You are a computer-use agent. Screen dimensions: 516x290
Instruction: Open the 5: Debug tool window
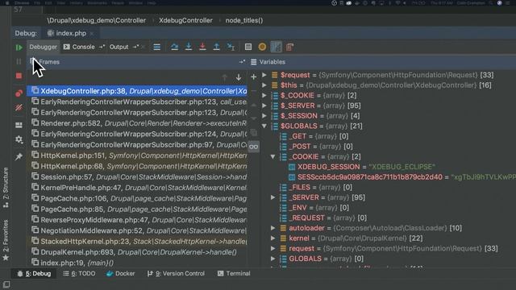pos(34,274)
